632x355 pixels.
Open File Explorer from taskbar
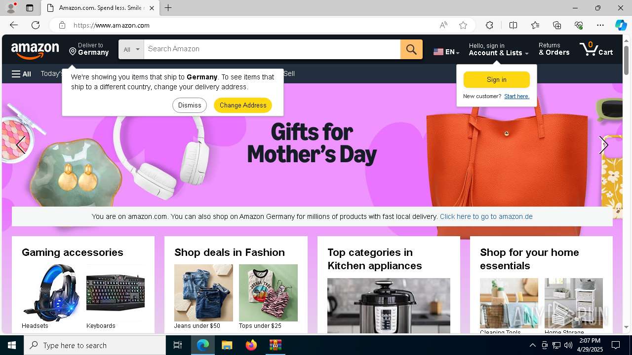(x=227, y=345)
